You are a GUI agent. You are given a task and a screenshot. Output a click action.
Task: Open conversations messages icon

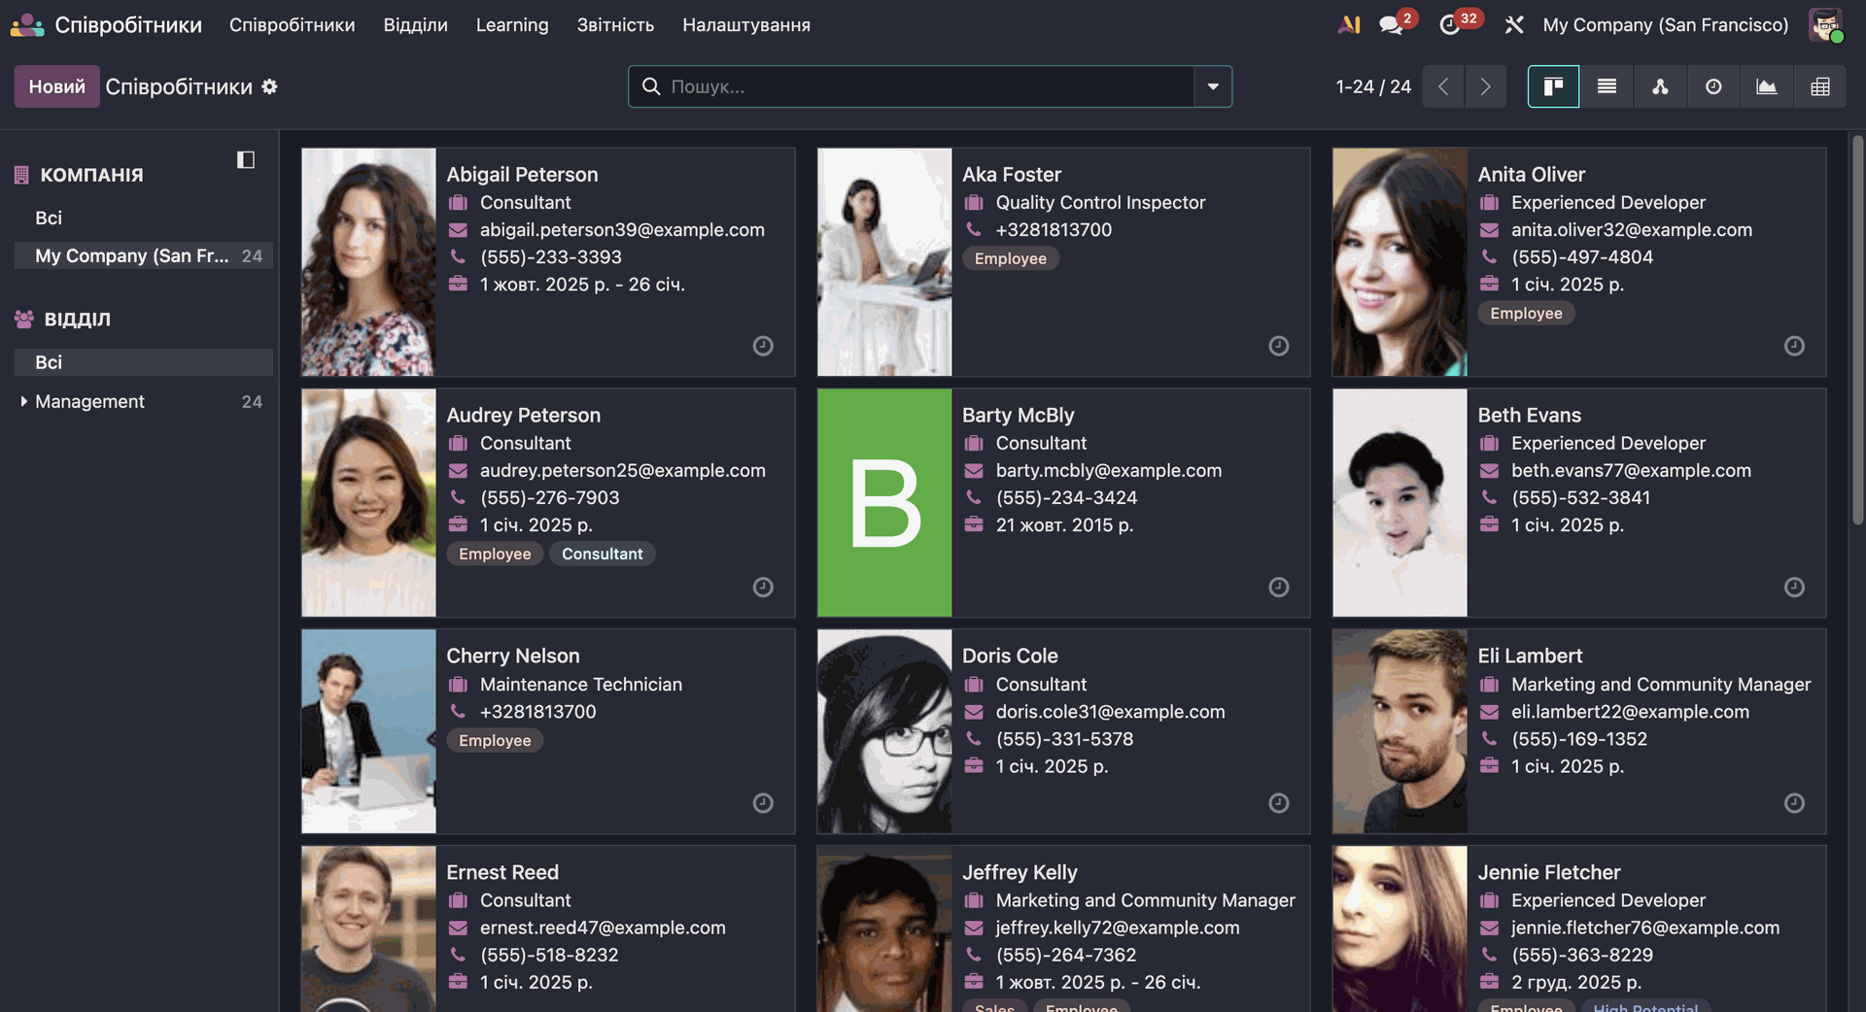point(1391,25)
